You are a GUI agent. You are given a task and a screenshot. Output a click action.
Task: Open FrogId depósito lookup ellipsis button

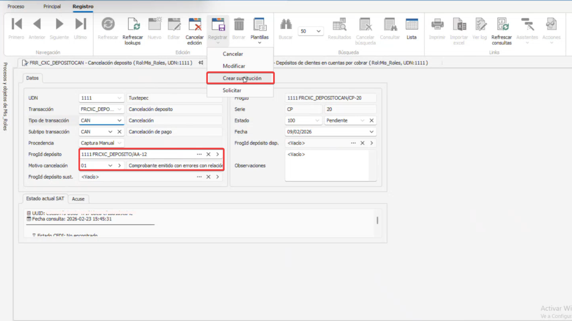(199, 154)
